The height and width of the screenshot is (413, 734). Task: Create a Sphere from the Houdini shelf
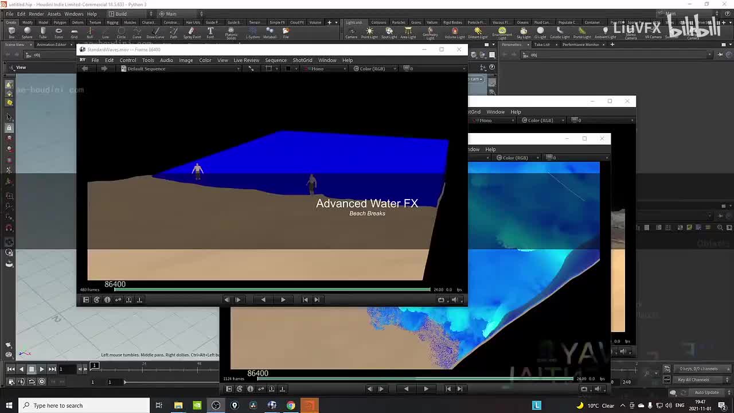point(27,33)
